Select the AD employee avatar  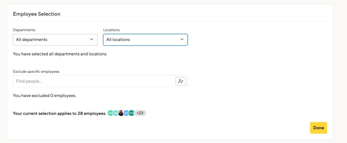[x=126, y=113]
